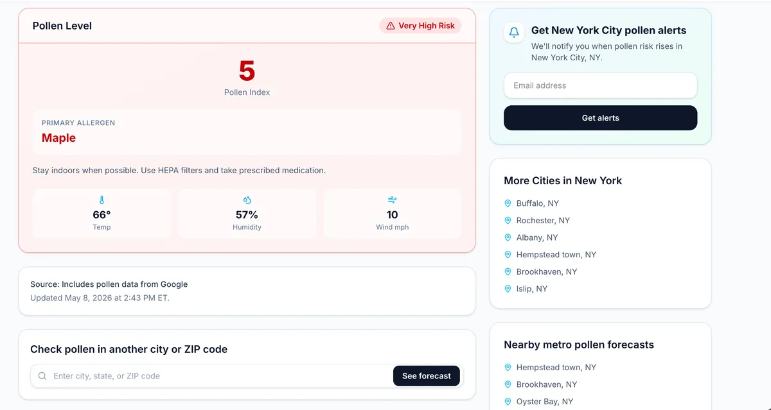
Task: Click the 57% humidity value
Action: point(247,215)
